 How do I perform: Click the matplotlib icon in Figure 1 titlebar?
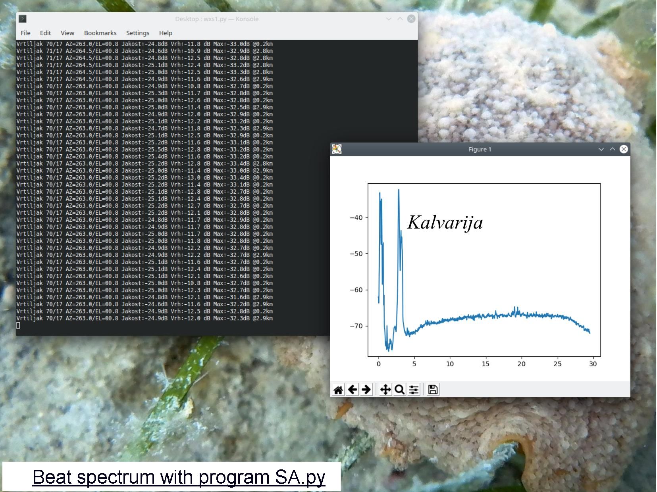pos(337,149)
